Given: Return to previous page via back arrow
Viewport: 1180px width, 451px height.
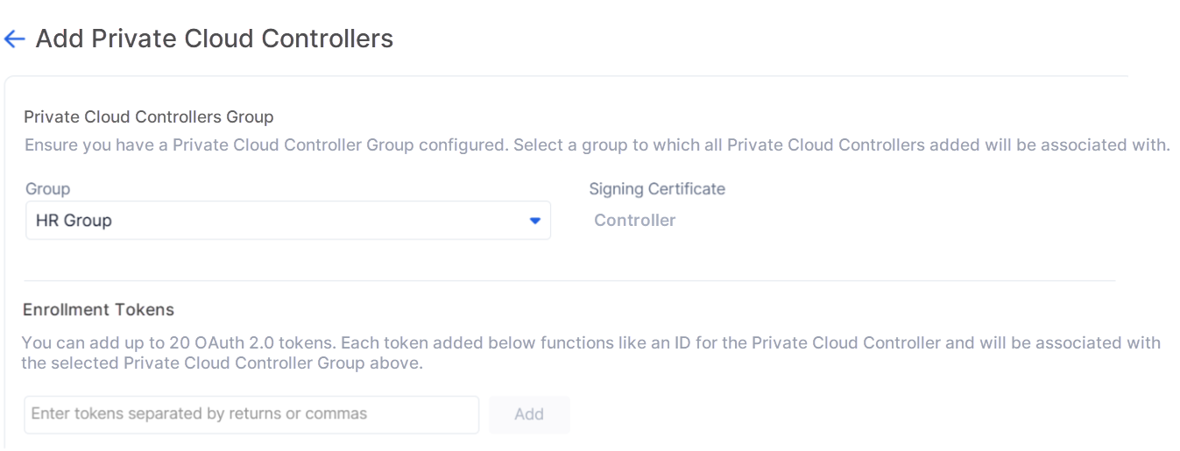Looking at the screenshot, I should (14, 39).
